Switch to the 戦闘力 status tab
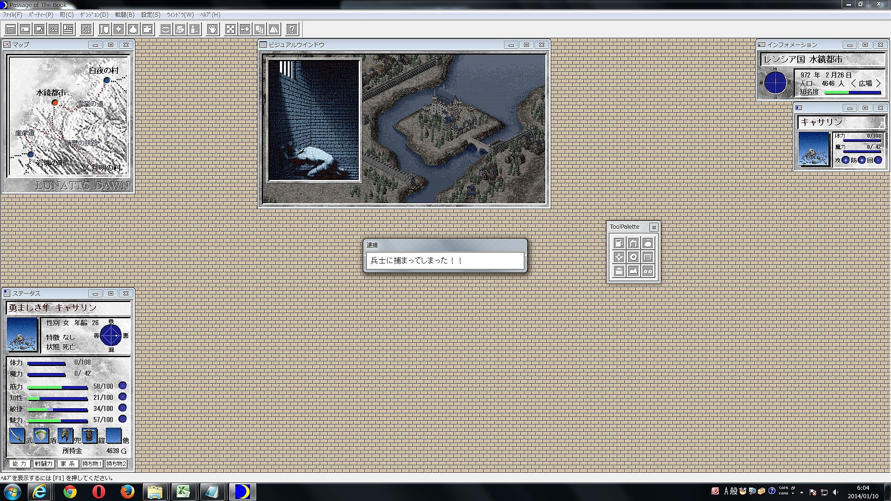The height and width of the screenshot is (501, 891). click(44, 463)
